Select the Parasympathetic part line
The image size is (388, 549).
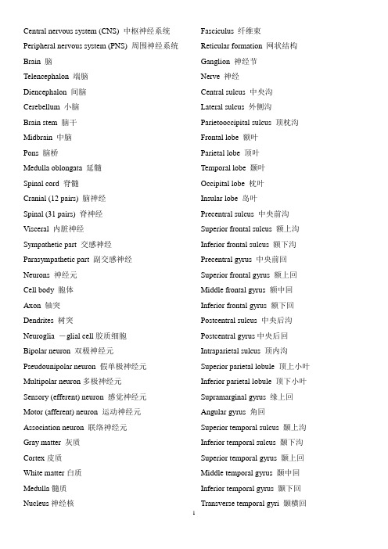pyautogui.click(x=77, y=260)
